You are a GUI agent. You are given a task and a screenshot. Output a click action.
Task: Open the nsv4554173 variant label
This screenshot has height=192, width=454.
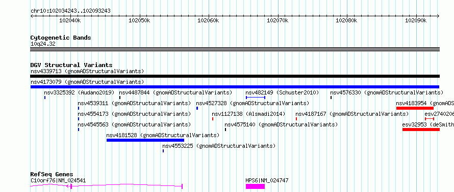coord(134,114)
